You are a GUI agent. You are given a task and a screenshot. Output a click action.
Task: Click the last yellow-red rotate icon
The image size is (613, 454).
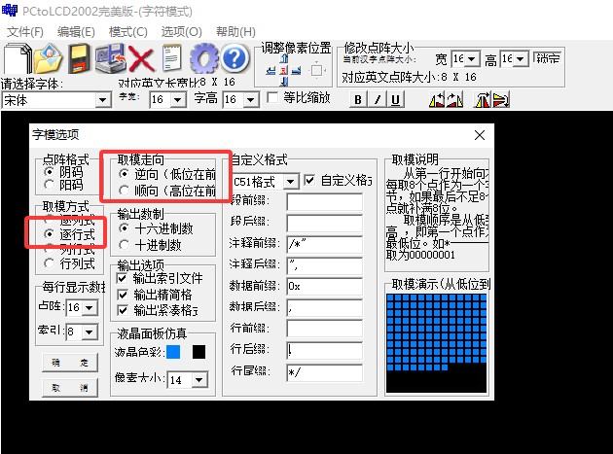tap(500, 99)
